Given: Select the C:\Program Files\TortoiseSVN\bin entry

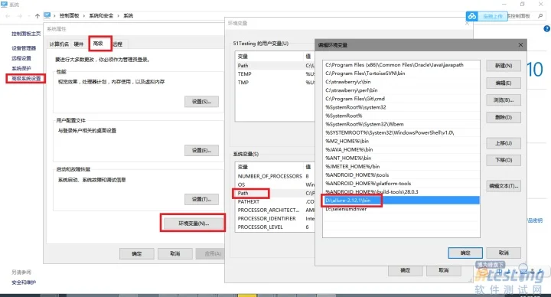Looking at the screenshot, I should pyautogui.click(x=401, y=73).
